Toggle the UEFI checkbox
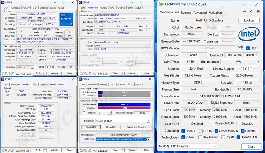265x153 pixels. pyautogui.click(x=248, y=48)
